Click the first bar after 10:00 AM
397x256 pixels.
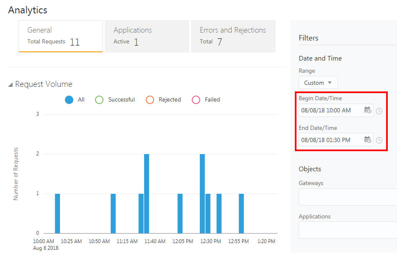pyautogui.click(x=57, y=213)
